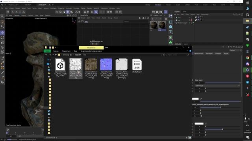Click the green Файл button in Explorer
Viewport: 252px width, 141px height.
pyautogui.click(x=47, y=51)
